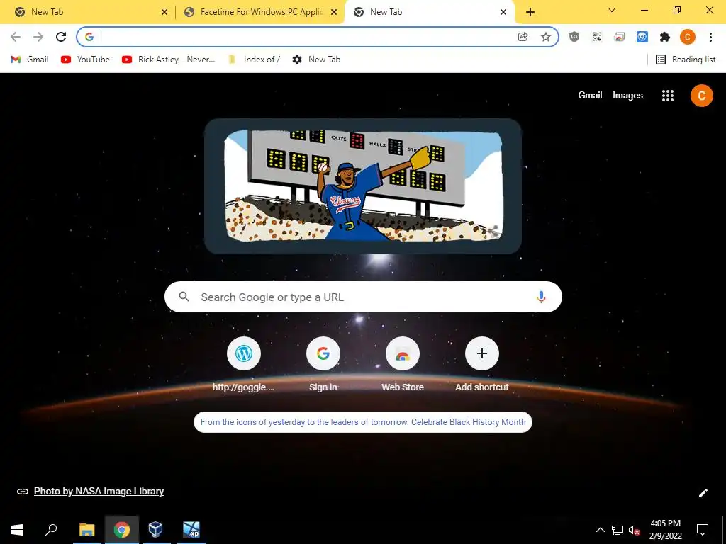Viewport: 726px width, 544px height.
Task: Open the Web Store shortcut
Action: click(x=403, y=365)
